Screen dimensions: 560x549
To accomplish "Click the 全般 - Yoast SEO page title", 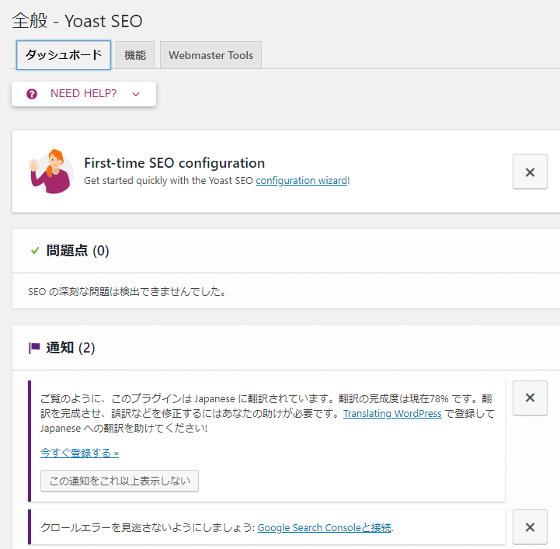I will pos(77,21).
